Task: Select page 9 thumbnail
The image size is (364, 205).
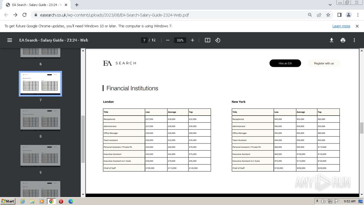Action: pyautogui.click(x=40, y=156)
